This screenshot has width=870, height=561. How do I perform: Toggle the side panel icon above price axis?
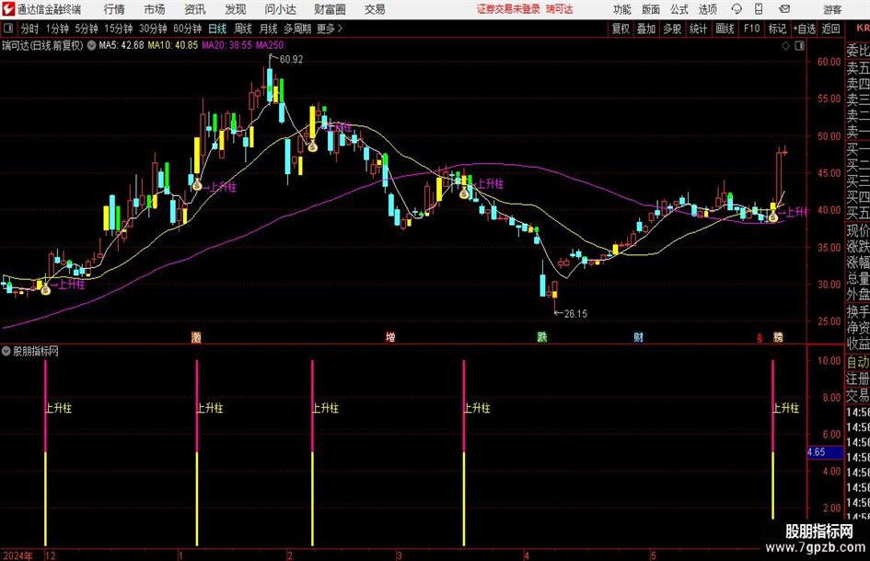(x=799, y=46)
